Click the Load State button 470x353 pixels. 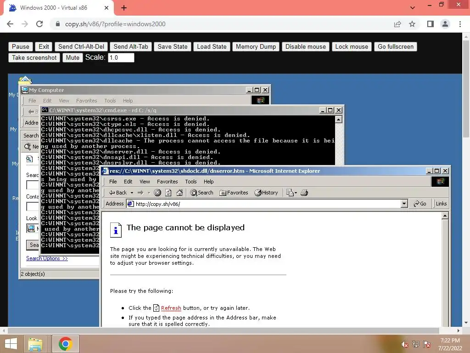[212, 46]
